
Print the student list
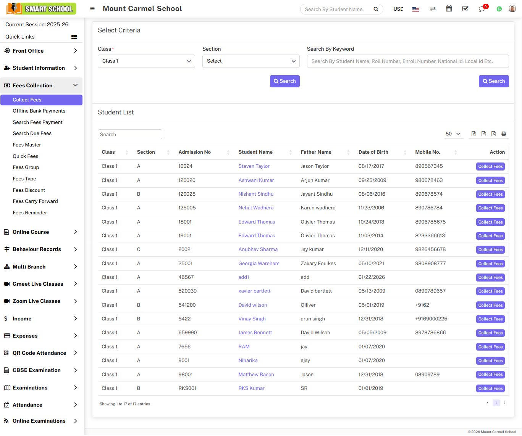(x=504, y=134)
